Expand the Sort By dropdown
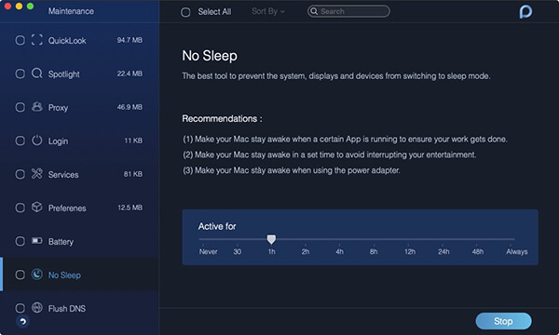Screen dimensions: 559x335 coord(268,11)
